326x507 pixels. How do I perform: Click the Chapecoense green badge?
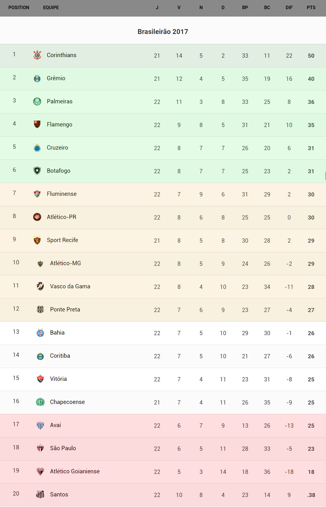[40, 402]
